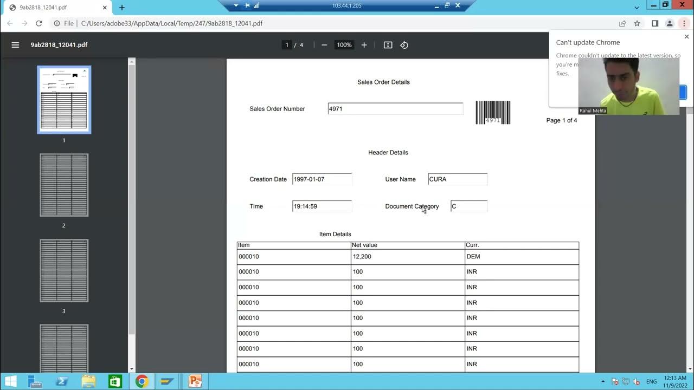Viewport: 694px width, 390px height.
Task: Share this page using toolbar icon
Action: (x=622, y=23)
